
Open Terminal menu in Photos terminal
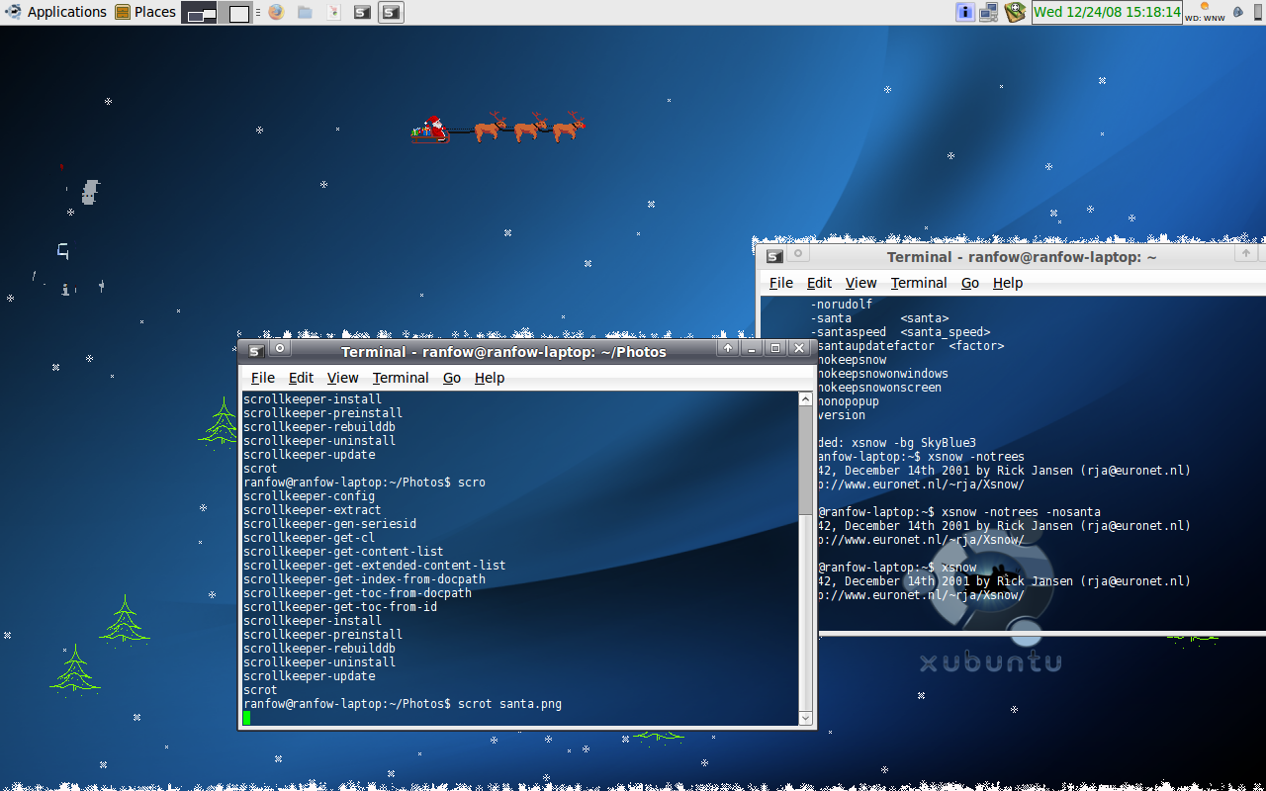pos(401,378)
